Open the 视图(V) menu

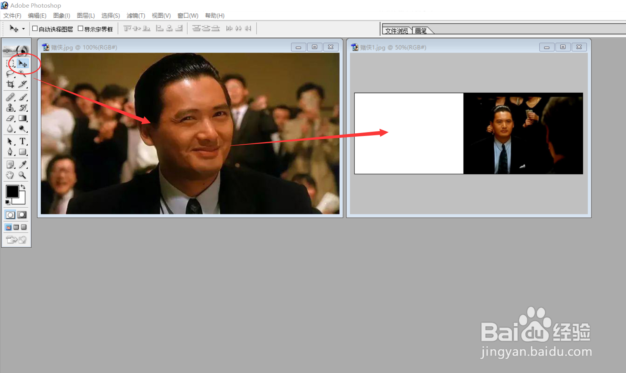[161, 16]
